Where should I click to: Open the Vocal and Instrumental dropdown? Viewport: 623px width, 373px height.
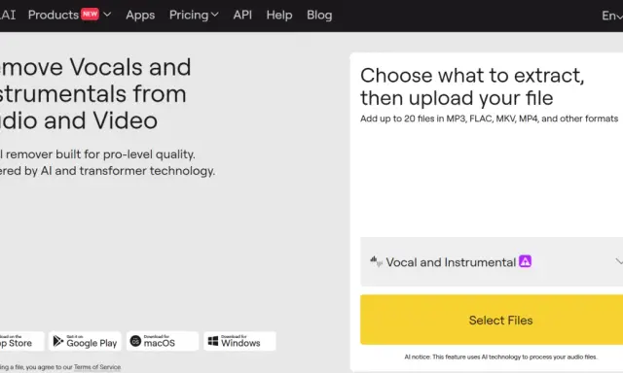[x=492, y=261]
